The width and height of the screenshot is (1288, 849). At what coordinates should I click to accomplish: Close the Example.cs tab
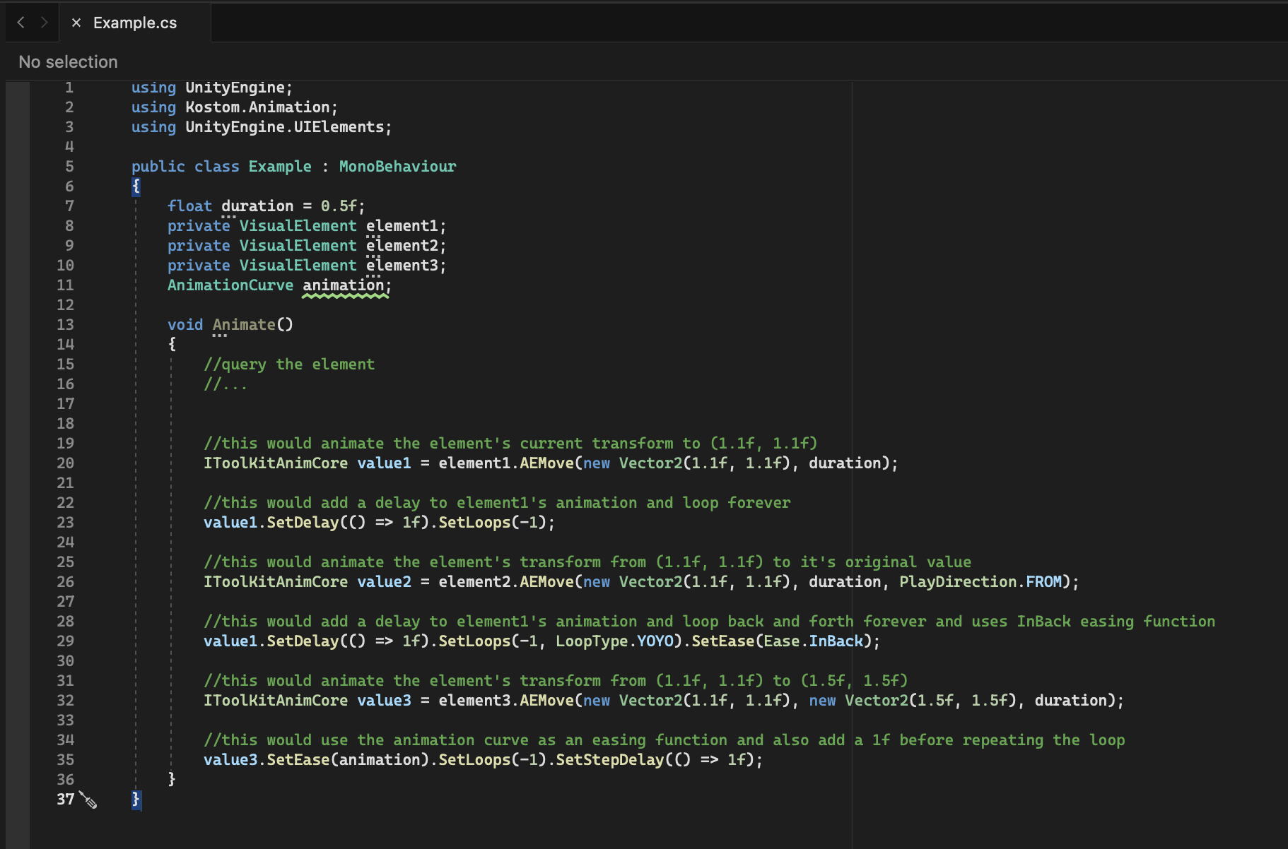coord(76,23)
